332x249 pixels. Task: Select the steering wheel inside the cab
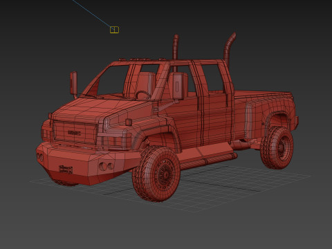(143, 95)
